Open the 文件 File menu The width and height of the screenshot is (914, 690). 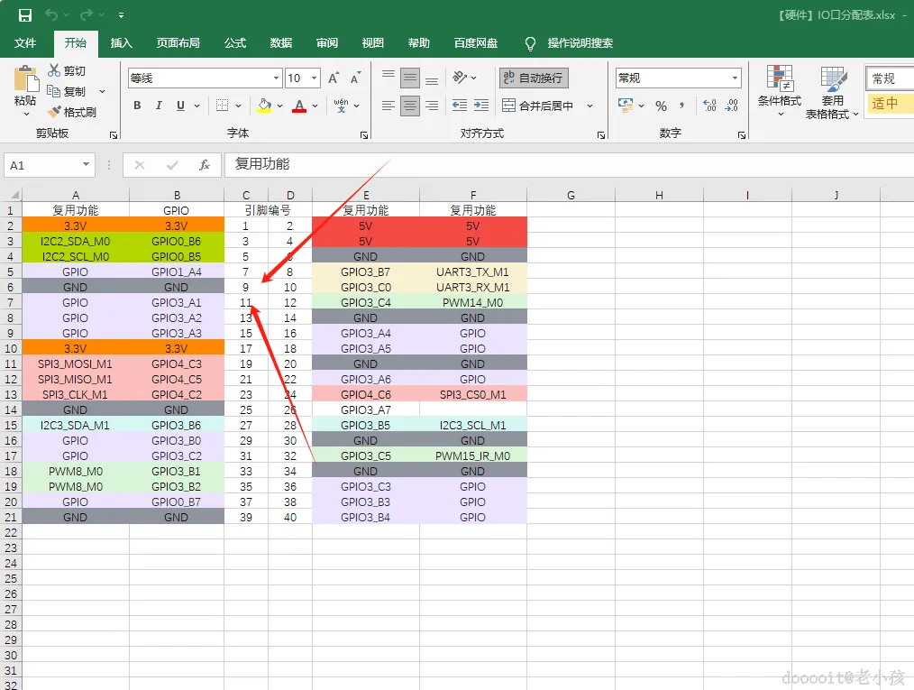(x=25, y=43)
